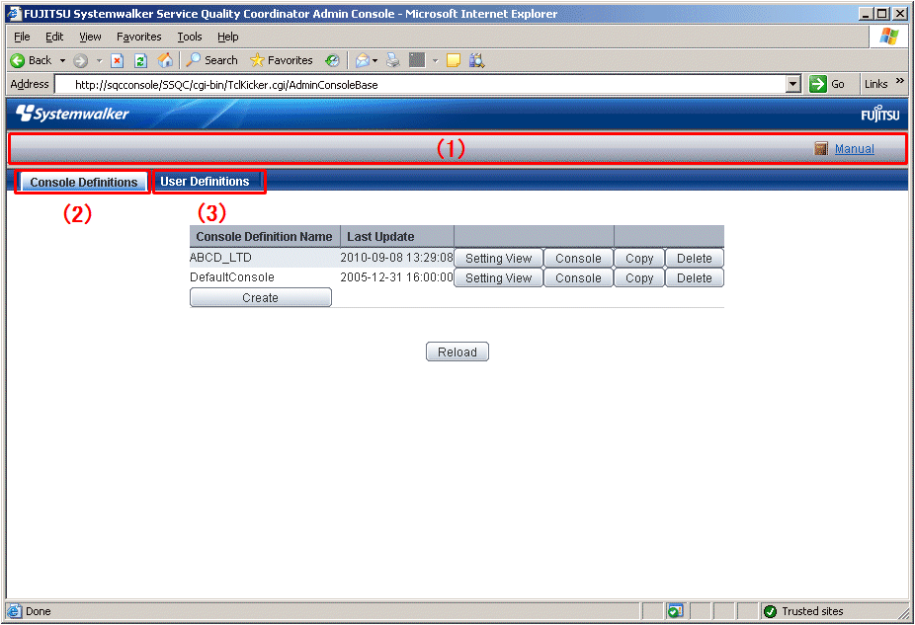Viewport: 915px width, 625px height.
Task: Expand the dropdown next to the Edit icon
Action: pyautogui.click(x=435, y=60)
